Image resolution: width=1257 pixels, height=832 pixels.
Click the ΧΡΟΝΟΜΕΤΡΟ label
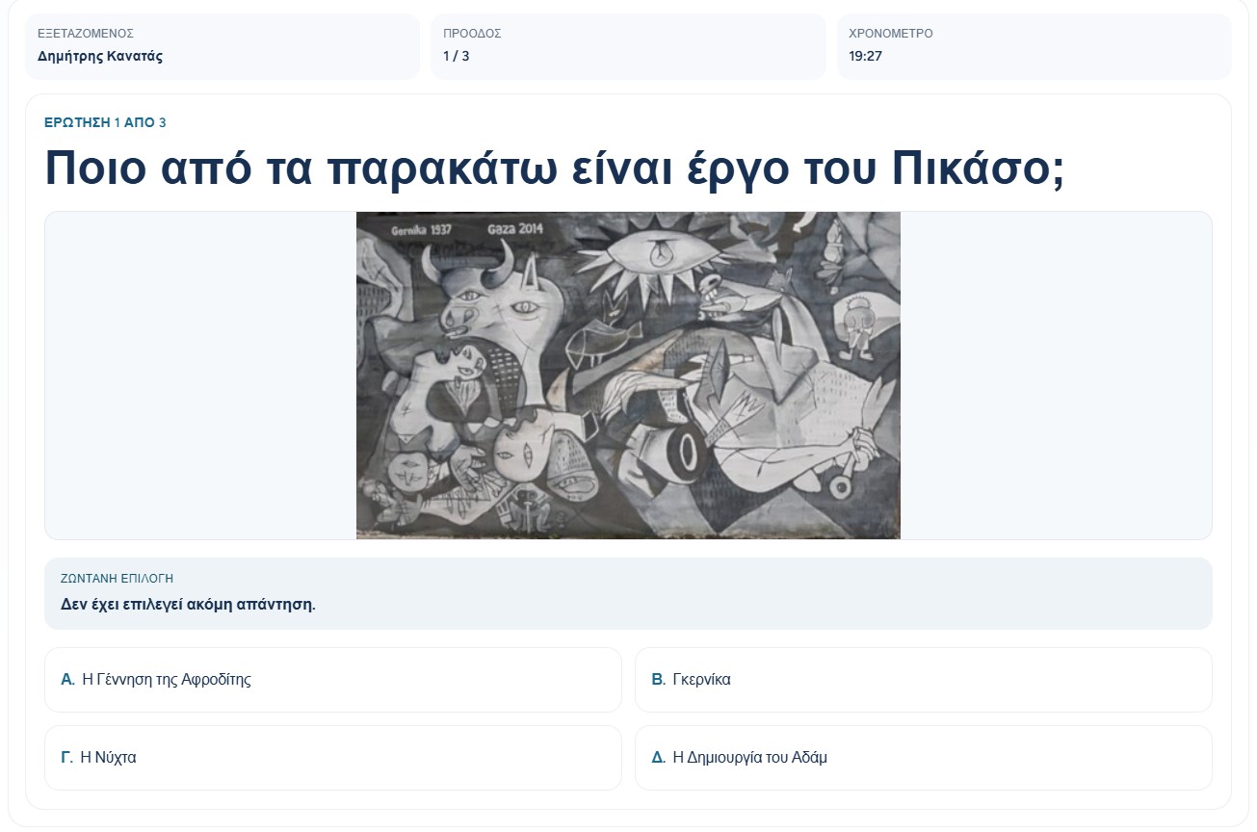pos(891,34)
